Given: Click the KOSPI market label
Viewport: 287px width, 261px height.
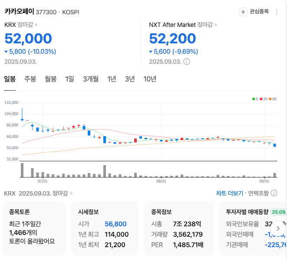Looking at the screenshot, I should [71, 12].
